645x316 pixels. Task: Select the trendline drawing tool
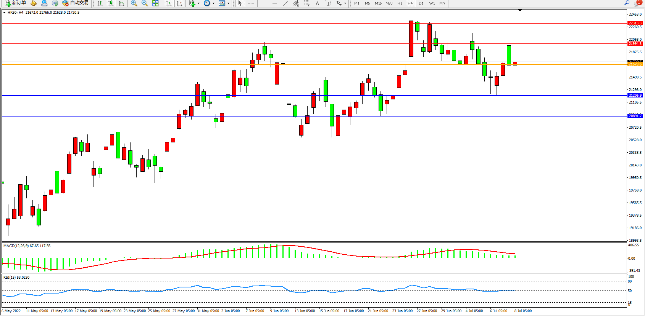(285, 3)
